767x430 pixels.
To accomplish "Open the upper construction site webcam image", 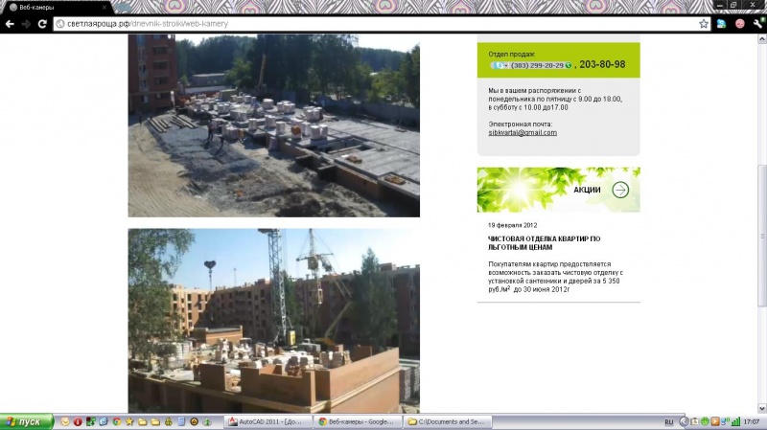I will (273, 124).
